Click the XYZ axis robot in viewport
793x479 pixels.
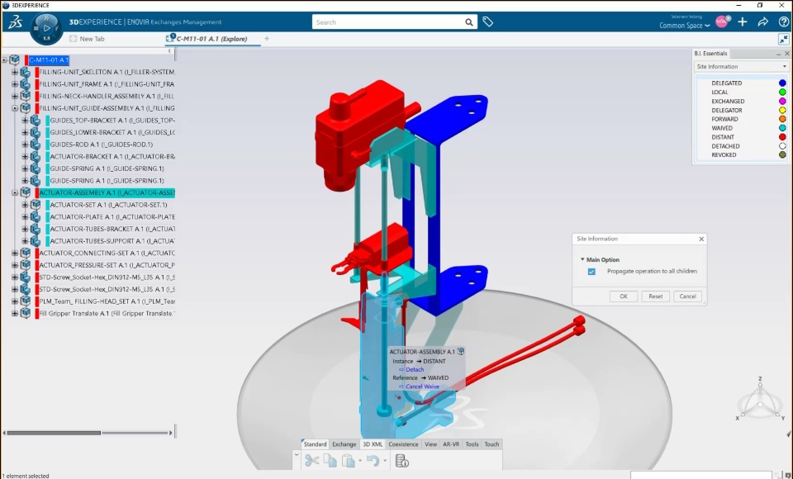pyautogui.click(x=760, y=401)
